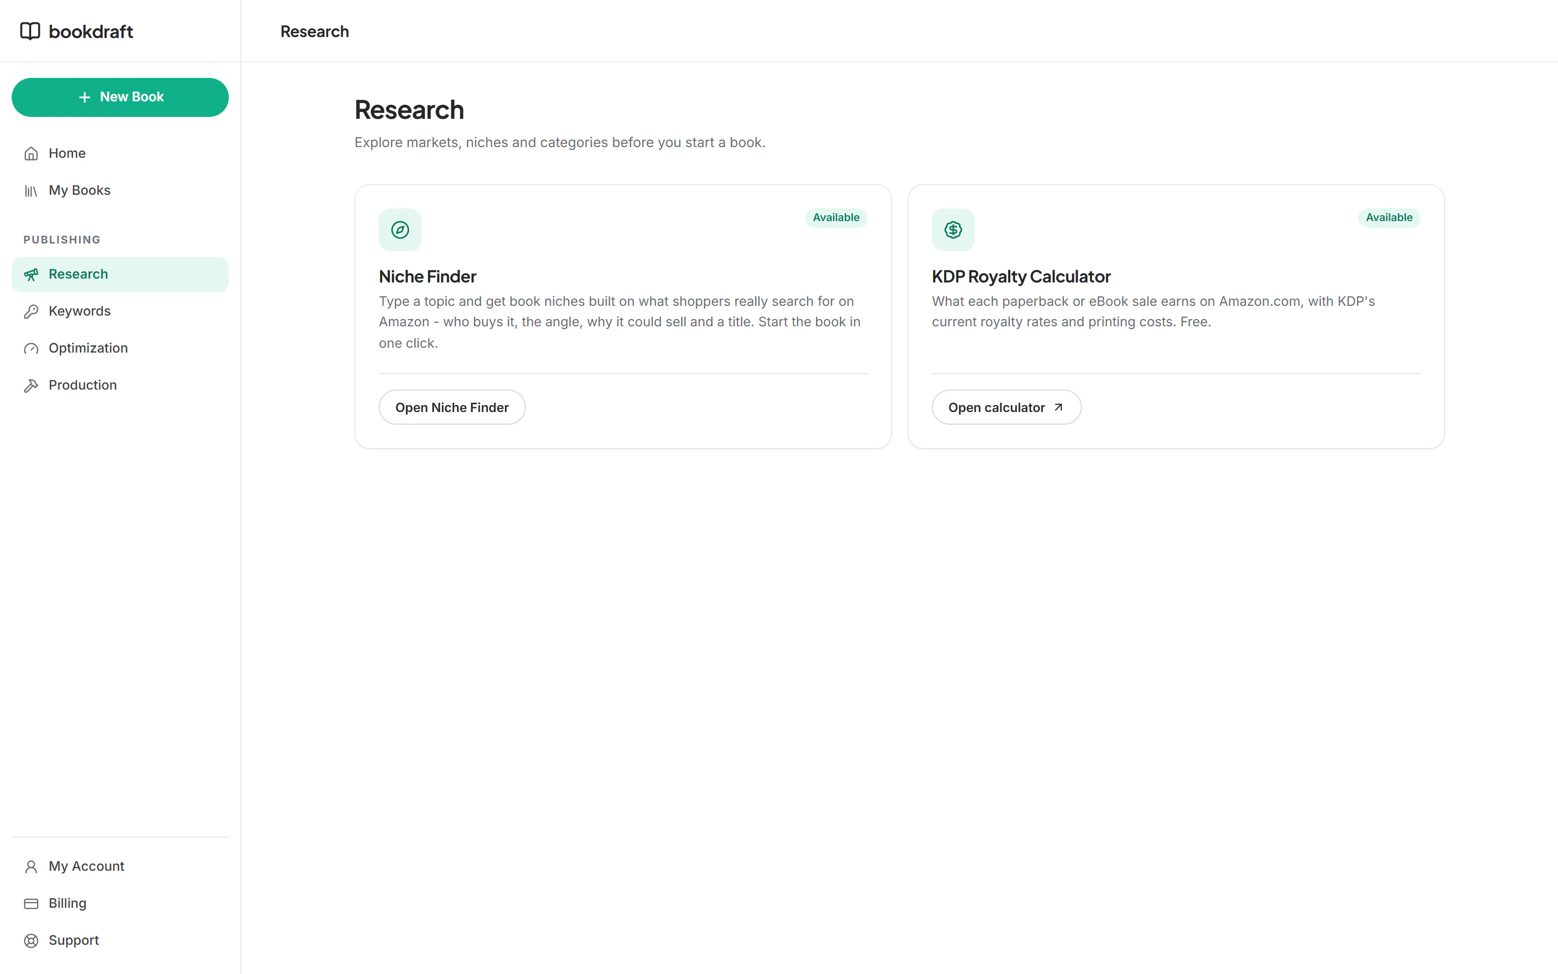This screenshot has height=974, width=1558.
Task: Open the Billing page
Action: click(x=120, y=904)
